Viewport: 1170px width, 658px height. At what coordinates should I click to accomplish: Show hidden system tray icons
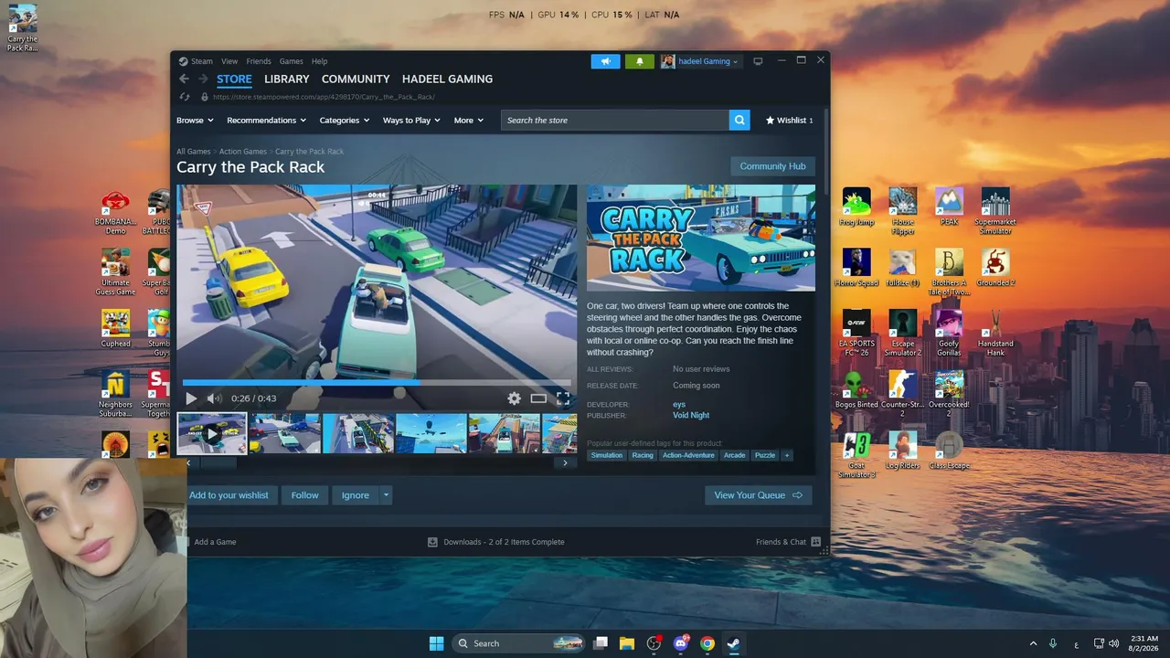tap(1033, 643)
